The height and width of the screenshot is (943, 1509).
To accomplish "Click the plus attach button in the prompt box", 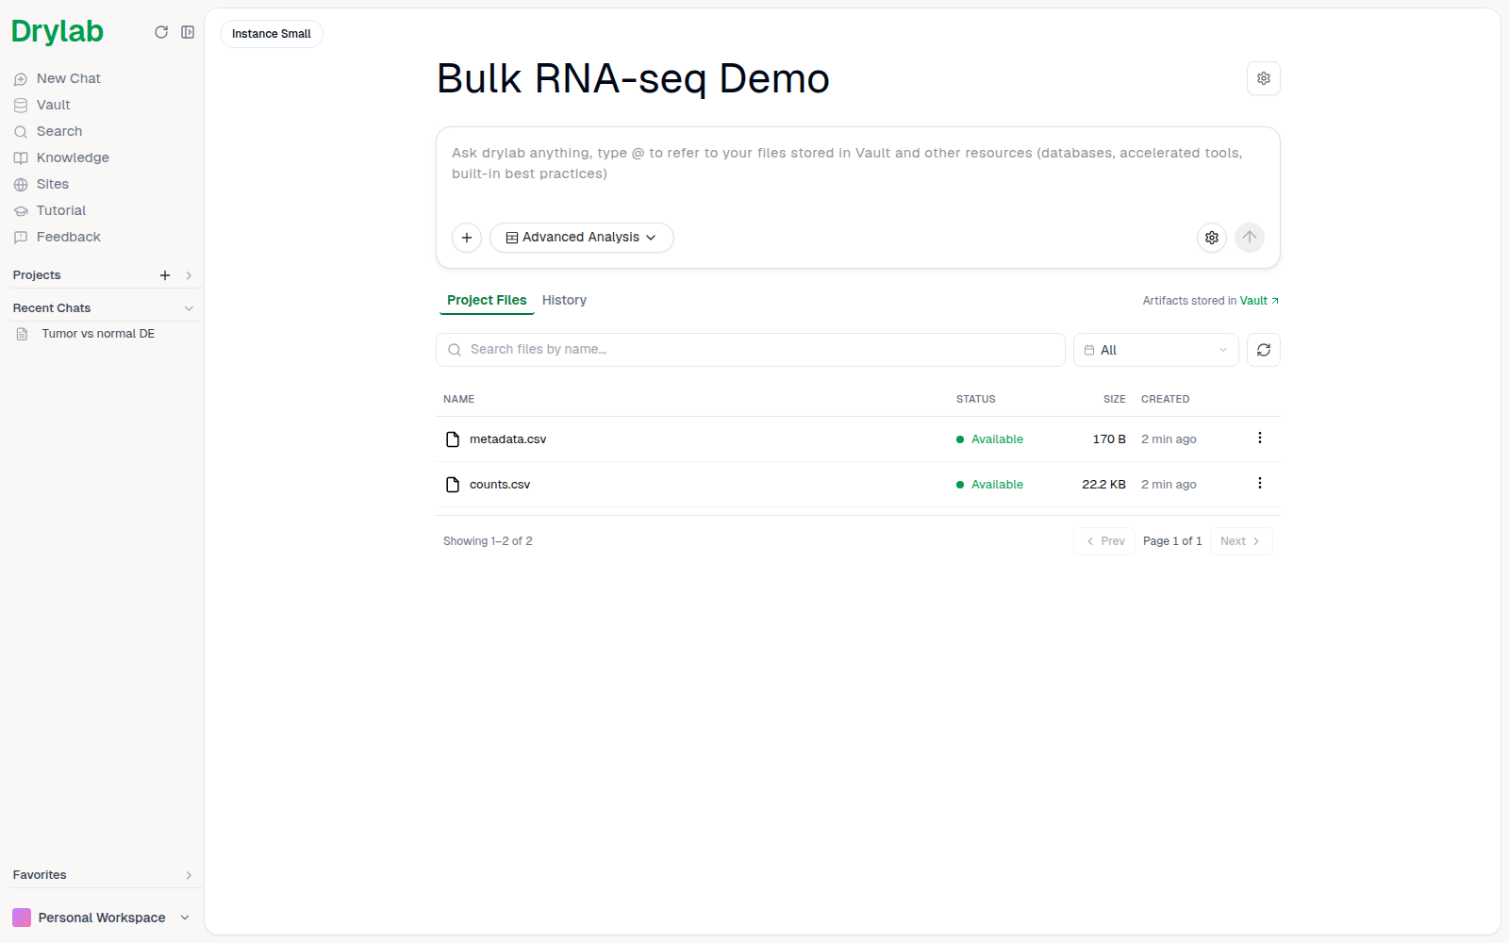I will click(467, 238).
